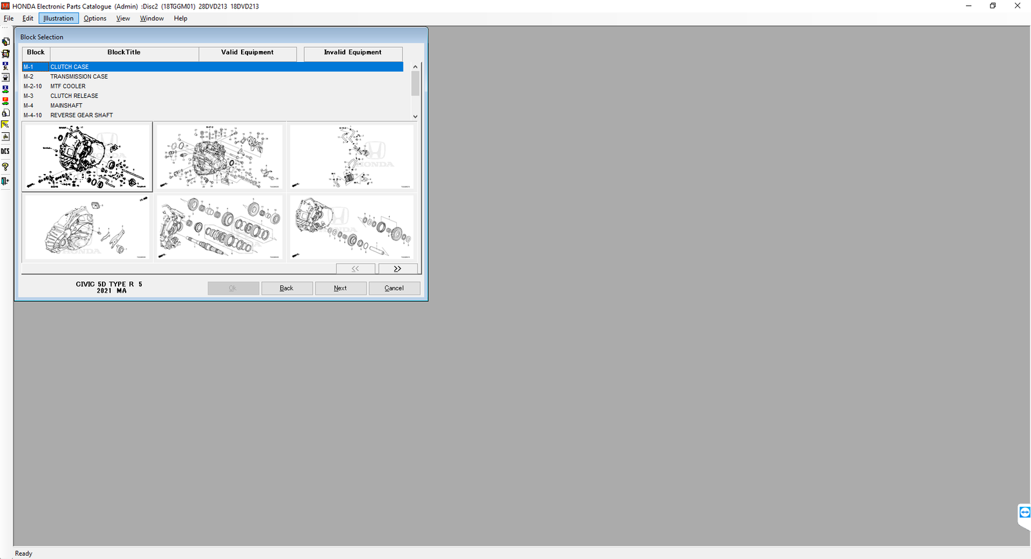Viewport: 1031px width, 559px height.
Task: Click the clutch release illustration thumbnail
Action: coord(87,227)
